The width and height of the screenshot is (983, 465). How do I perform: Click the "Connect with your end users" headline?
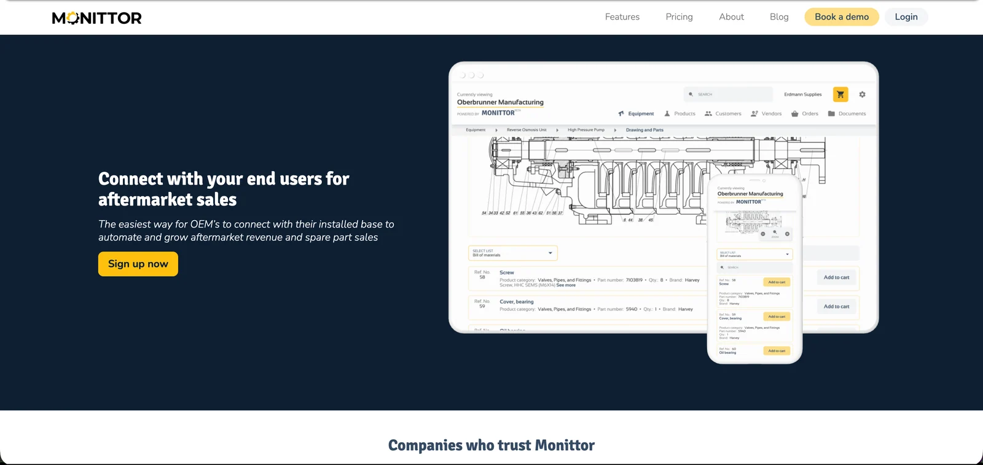pyautogui.click(x=224, y=189)
